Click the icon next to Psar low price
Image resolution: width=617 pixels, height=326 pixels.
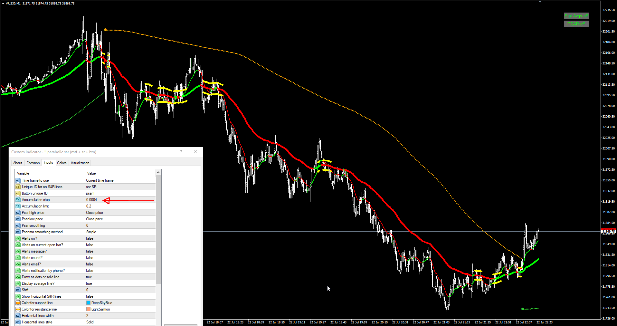[18, 219]
